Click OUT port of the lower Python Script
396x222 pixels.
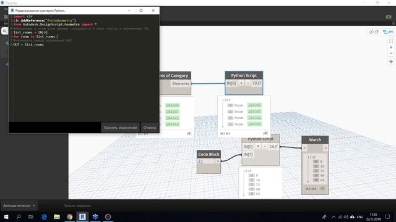(273, 147)
